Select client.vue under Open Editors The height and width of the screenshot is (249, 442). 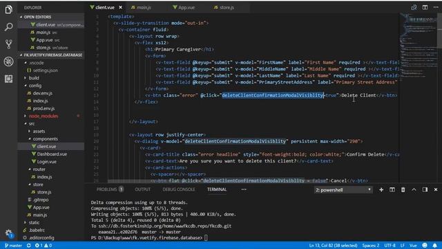pos(50,25)
